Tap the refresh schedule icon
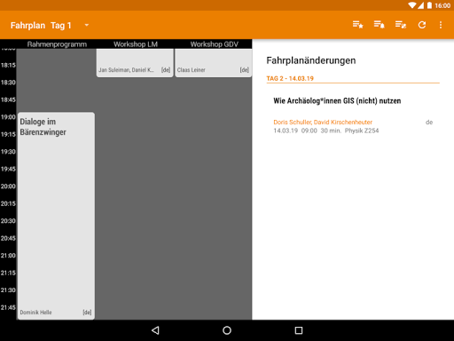The height and width of the screenshot is (341, 454). point(422,25)
